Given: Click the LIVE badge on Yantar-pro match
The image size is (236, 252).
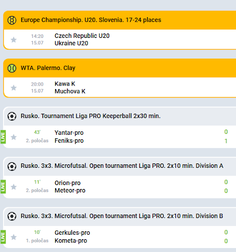Looking at the screenshot, I should coord(3,137).
